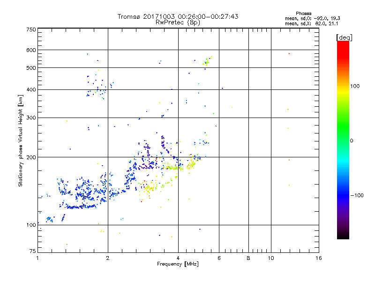Click the plot title "Tromsø 20171003 00:26:00-00:27:43"
This screenshot has height=281, width=375.
(178, 16)
